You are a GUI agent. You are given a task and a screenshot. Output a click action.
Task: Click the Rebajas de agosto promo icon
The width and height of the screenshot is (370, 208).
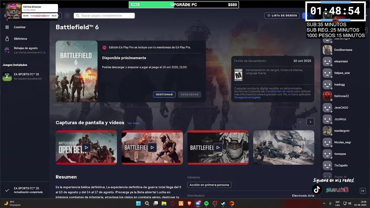(x=7, y=50)
